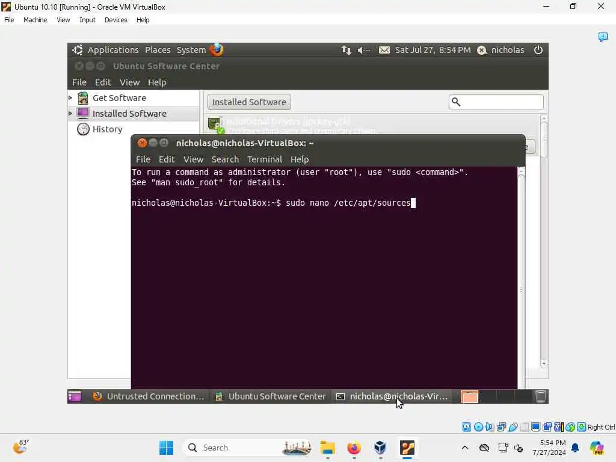Open the Ubuntu logo Applications icon
616x462 pixels.
click(x=78, y=50)
